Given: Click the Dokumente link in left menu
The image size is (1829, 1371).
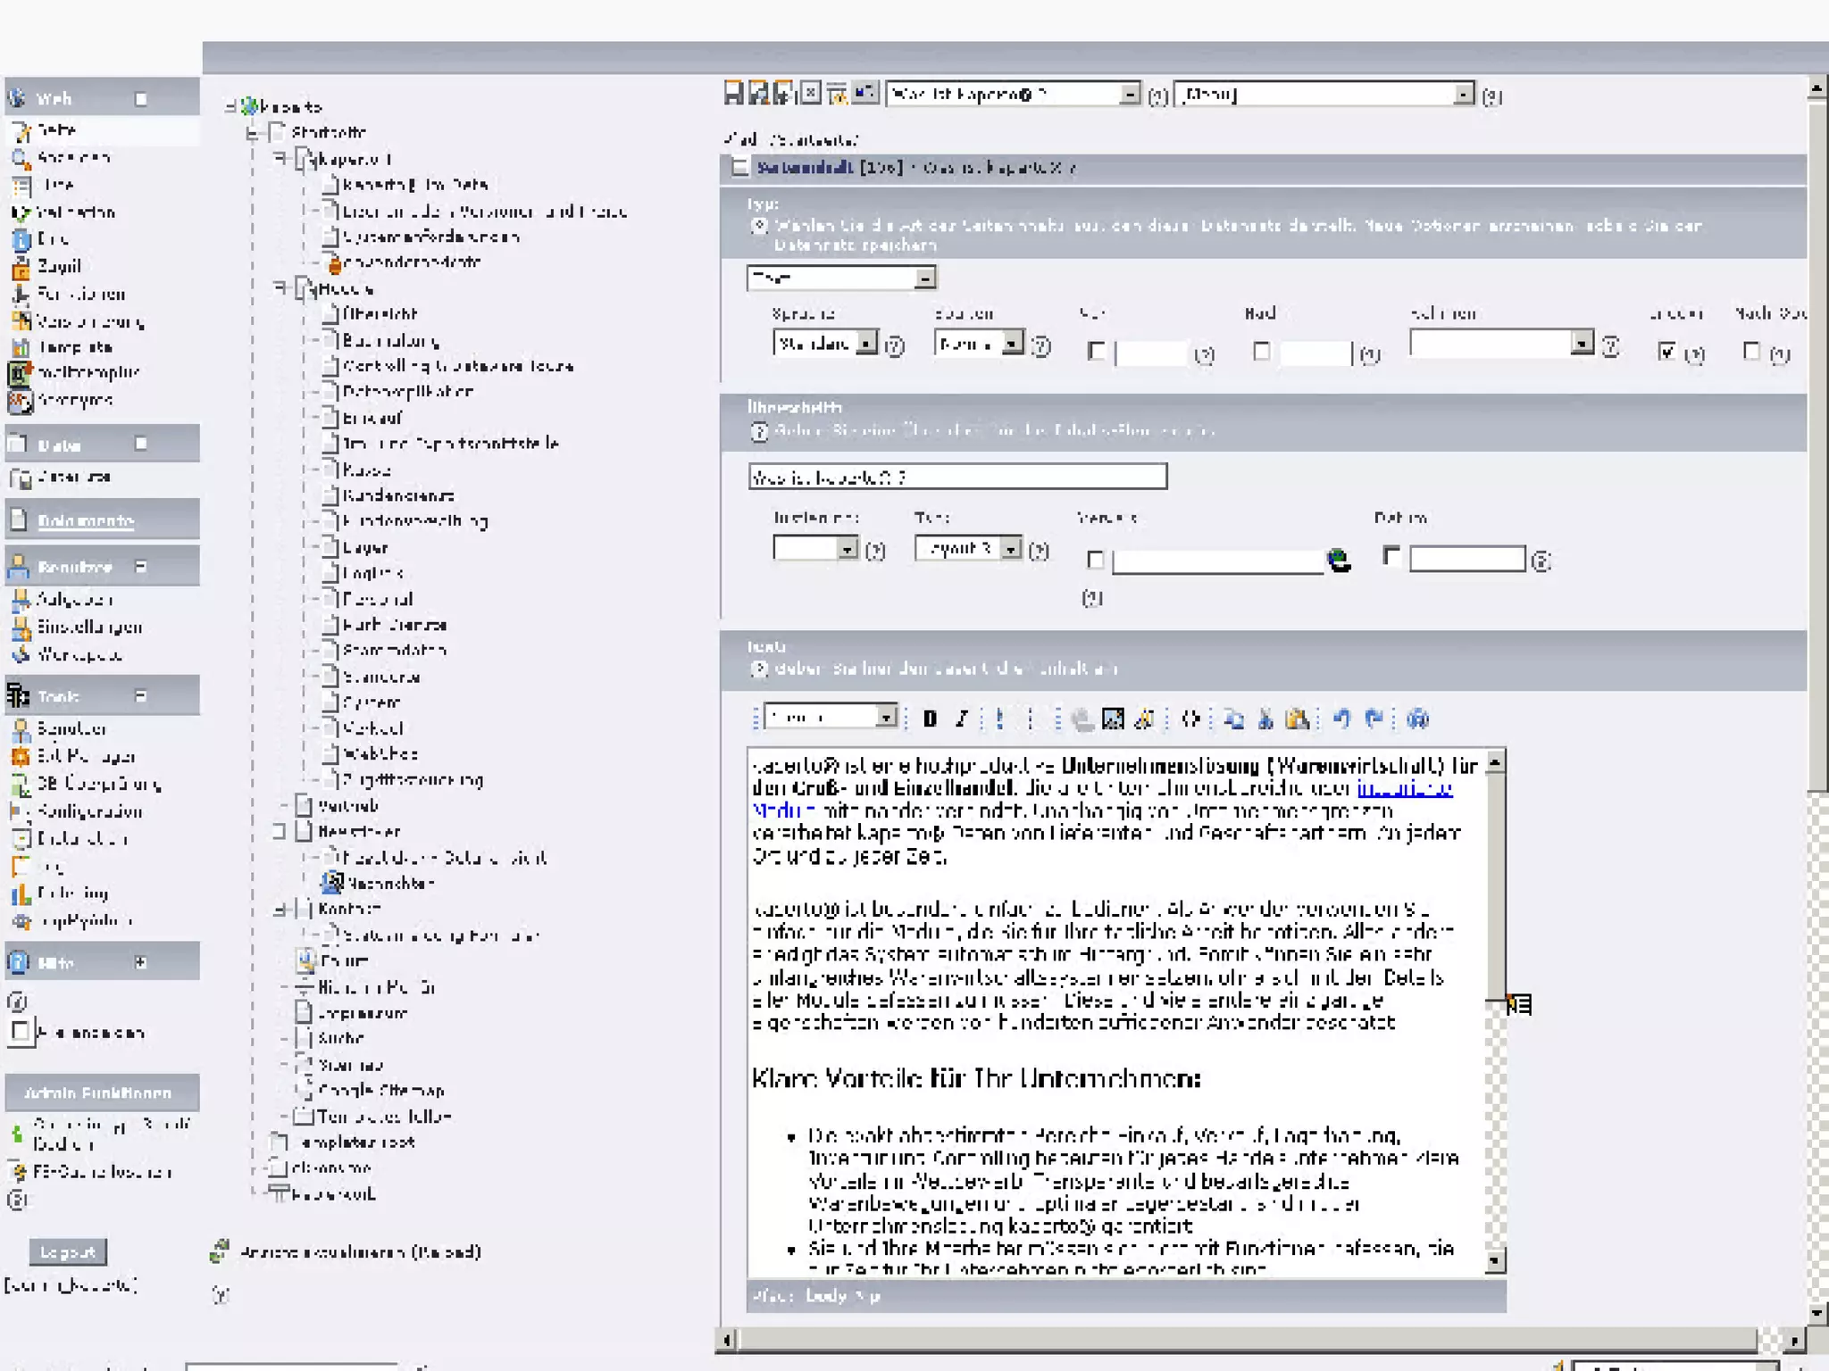Looking at the screenshot, I should 86,520.
